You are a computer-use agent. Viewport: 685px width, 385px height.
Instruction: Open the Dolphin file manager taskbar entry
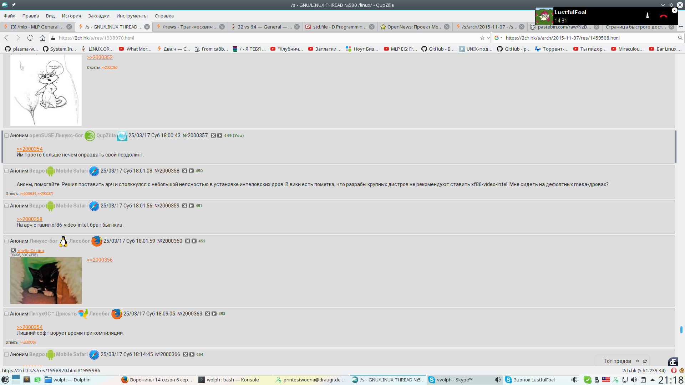tap(81, 380)
